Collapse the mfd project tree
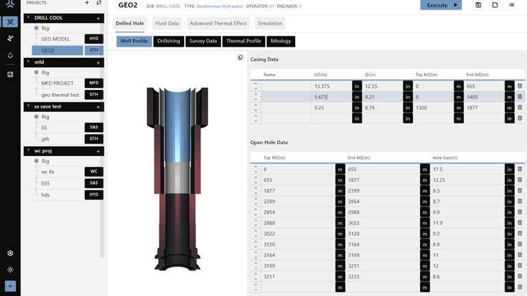 tap(28, 62)
